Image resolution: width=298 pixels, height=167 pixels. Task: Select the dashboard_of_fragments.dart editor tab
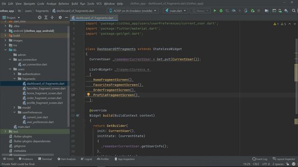pos(94,18)
